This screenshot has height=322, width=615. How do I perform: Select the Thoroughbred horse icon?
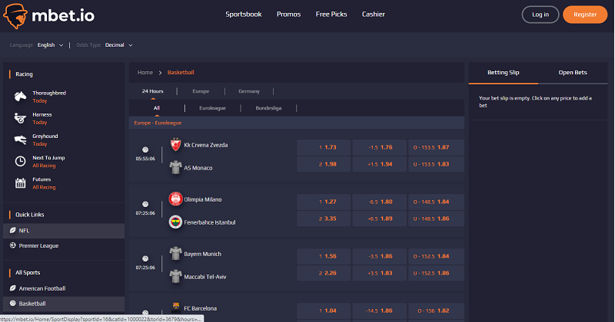coord(20,97)
